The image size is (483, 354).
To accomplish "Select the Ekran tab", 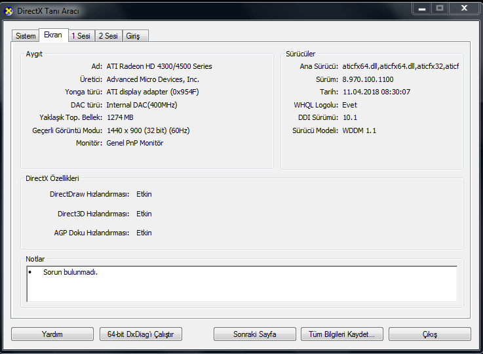I will (x=53, y=35).
